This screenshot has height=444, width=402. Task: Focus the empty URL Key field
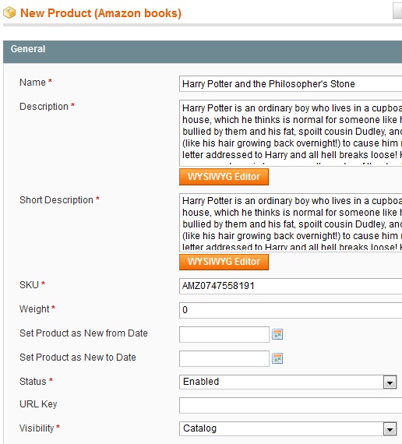(x=291, y=405)
